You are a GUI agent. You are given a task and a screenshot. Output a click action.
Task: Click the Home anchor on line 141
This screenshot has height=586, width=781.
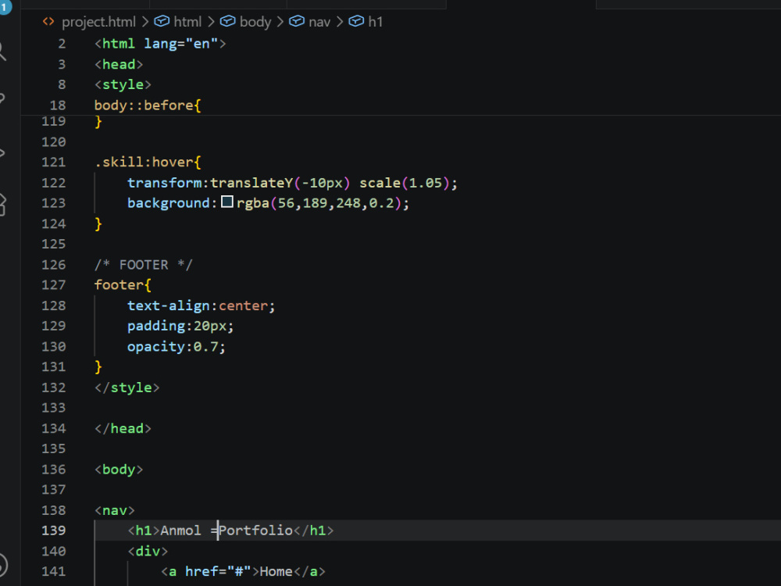tap(243, 572)
